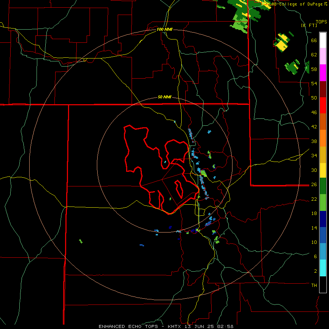Click the dark orange legend swatch

[323, 122]
